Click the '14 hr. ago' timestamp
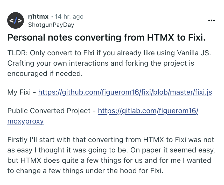The width and height of the screenshot is (224, 185). tap(69, 17)
